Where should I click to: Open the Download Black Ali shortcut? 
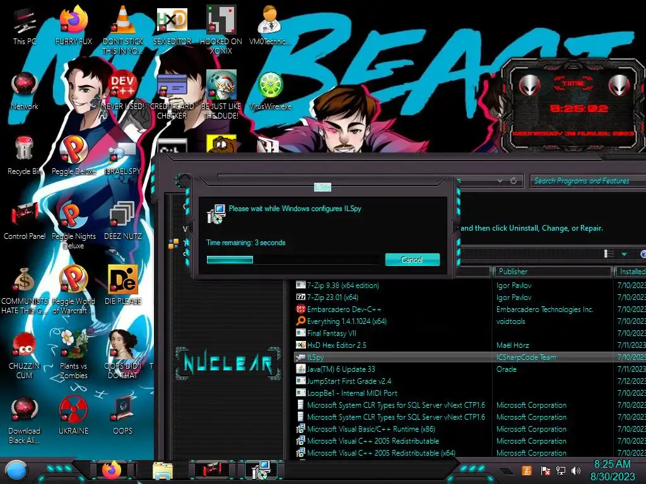pos(25,420)
